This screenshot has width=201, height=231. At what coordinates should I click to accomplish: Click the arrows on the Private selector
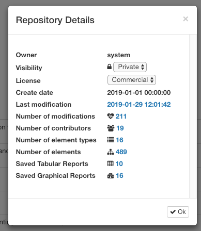coord(143,67)
